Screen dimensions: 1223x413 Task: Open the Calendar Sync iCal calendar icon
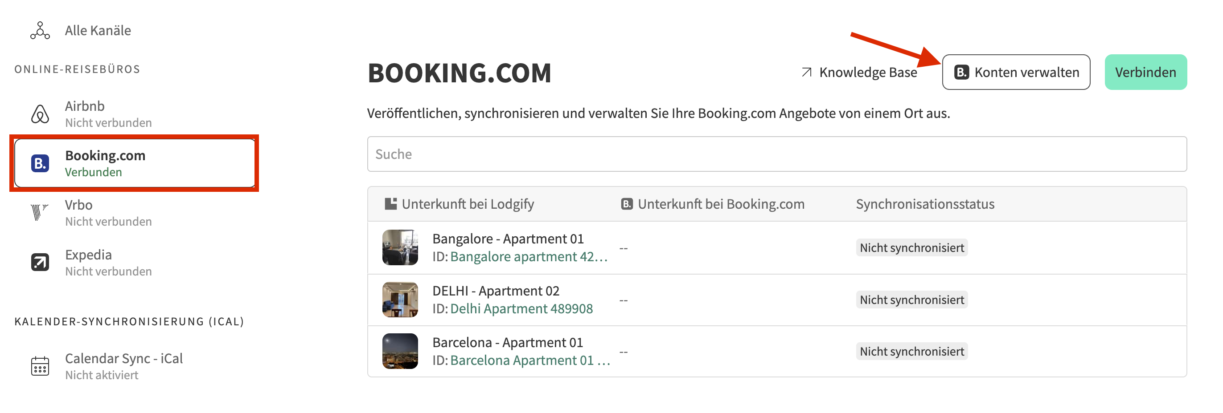point(40,366)
